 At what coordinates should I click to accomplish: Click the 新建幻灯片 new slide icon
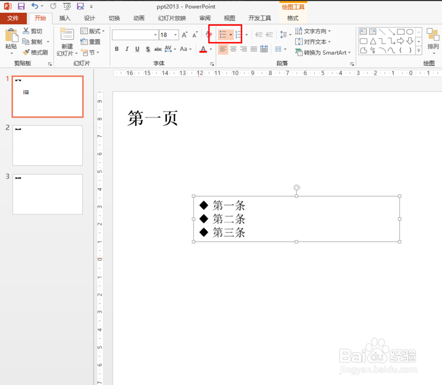click(67, 34)
